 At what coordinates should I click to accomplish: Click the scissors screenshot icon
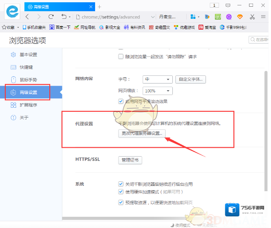252,17
